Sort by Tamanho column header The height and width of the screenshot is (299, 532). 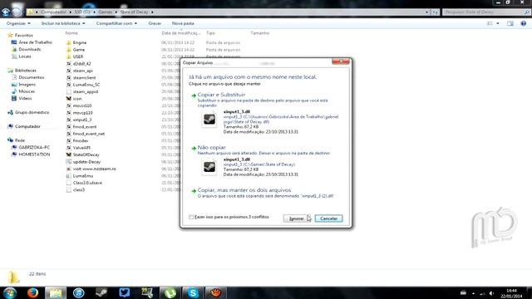[260, 33]
